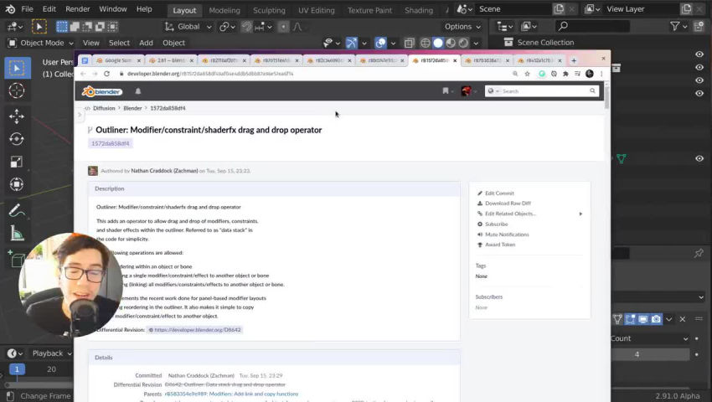Viewport: 712px width, 402px height.
Task: Switch to the Modeling workspace tab
Action: 224,10
